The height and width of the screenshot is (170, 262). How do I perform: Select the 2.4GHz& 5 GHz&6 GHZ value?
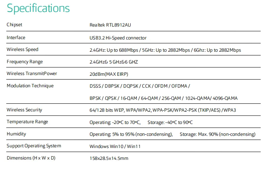click(x=114, y=62)
